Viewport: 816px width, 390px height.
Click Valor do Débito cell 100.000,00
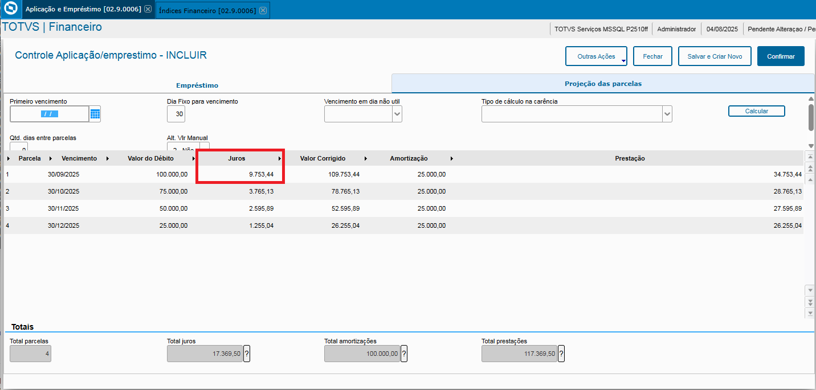pyautogui.click(x=172, y=174)
